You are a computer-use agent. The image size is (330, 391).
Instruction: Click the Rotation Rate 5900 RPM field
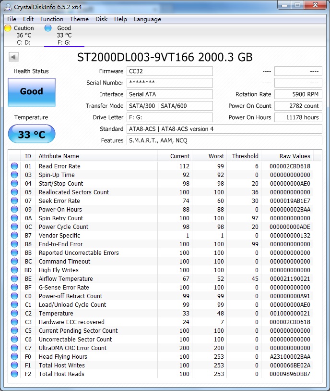pyautogui.click(x=298, y=94)
